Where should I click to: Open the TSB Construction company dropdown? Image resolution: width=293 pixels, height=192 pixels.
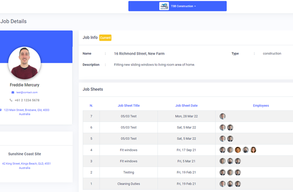click(x=177, y=6)
